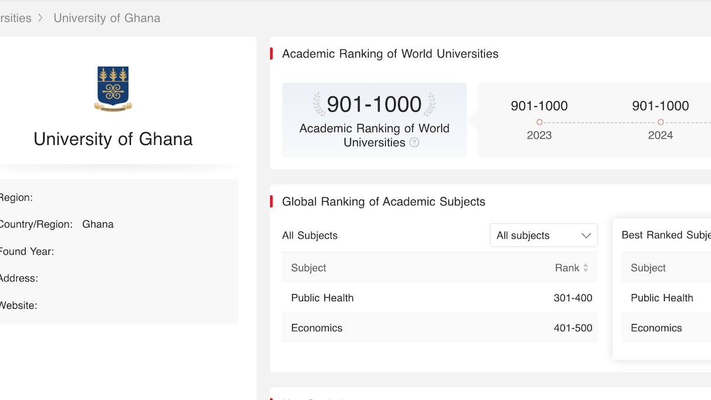
Task: Sort subjects by the Rank arrows
Action: coord(585,268)
